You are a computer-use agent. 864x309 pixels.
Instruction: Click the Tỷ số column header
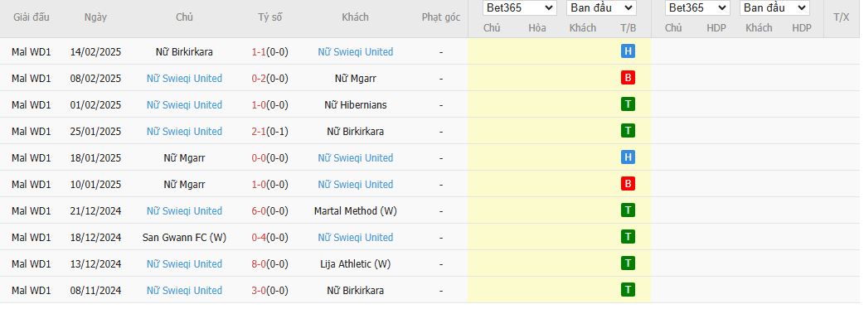click(270, 17)
